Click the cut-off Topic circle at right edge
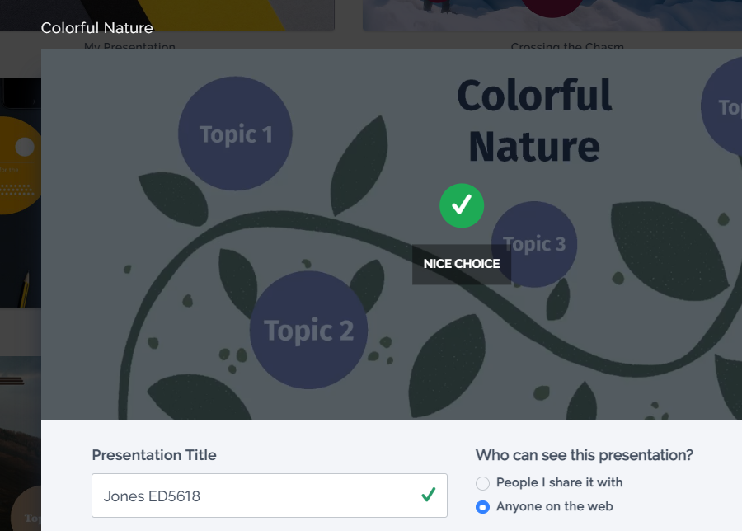Image resolution: width=742 pixels, height=531 pixels. point(723,107)
